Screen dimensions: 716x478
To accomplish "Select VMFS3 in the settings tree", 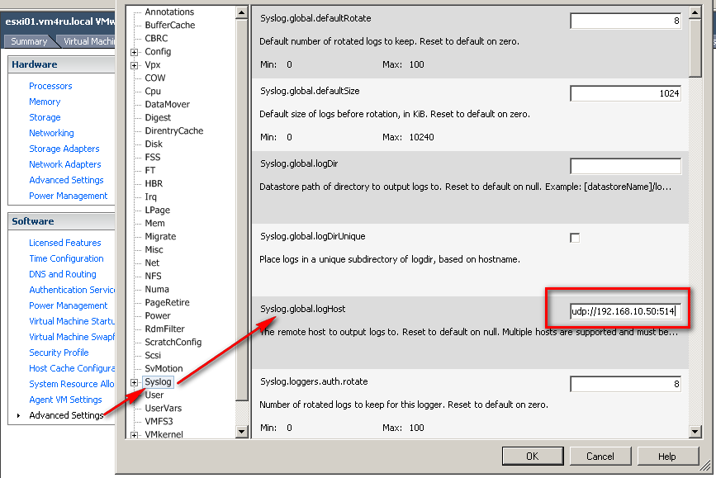I will click(159, 421).
